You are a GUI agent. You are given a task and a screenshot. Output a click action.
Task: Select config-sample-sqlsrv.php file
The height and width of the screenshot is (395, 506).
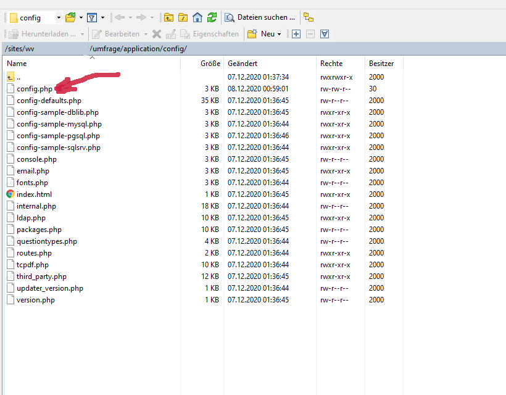tap(59, 148)
